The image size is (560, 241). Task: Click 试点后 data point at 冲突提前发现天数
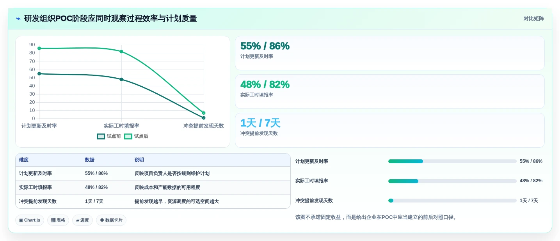pyautogui.click(x=204, y=113)
